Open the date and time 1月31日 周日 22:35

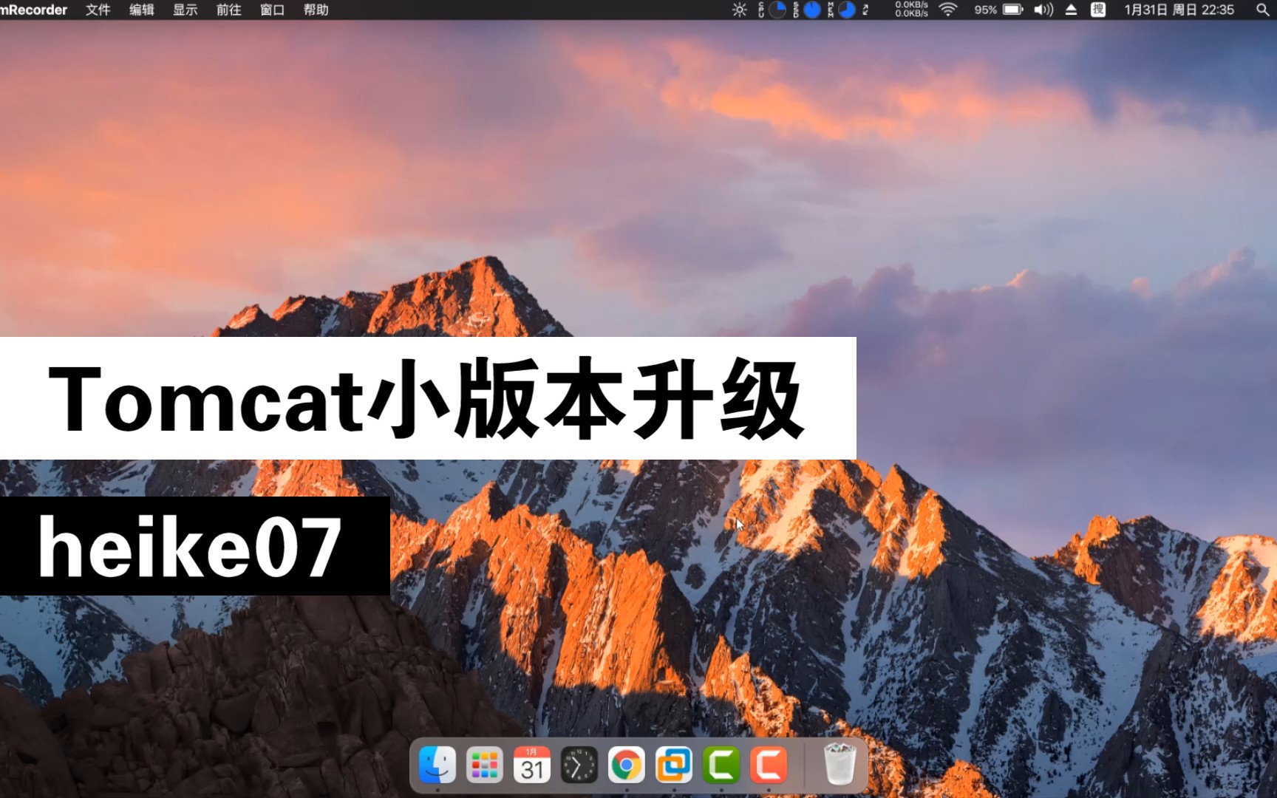1179,10
